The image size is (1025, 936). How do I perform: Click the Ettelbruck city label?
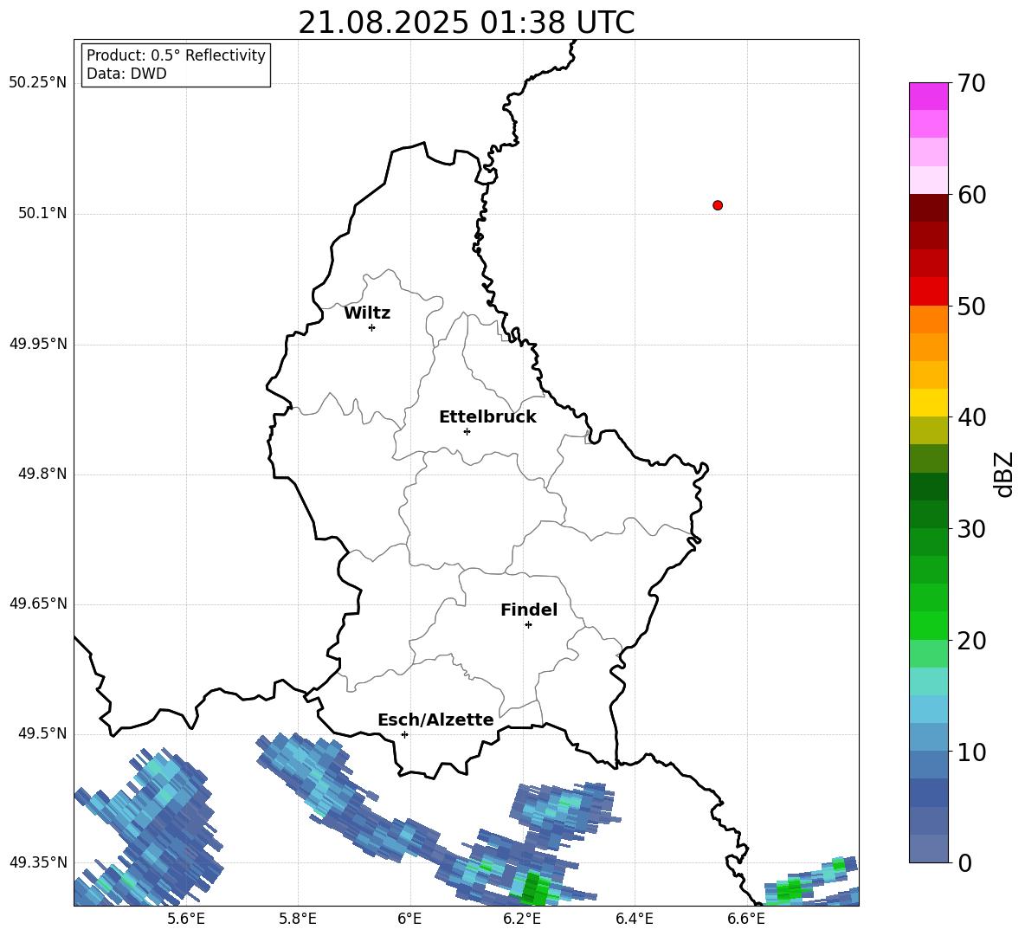click(x=487, y=417)
